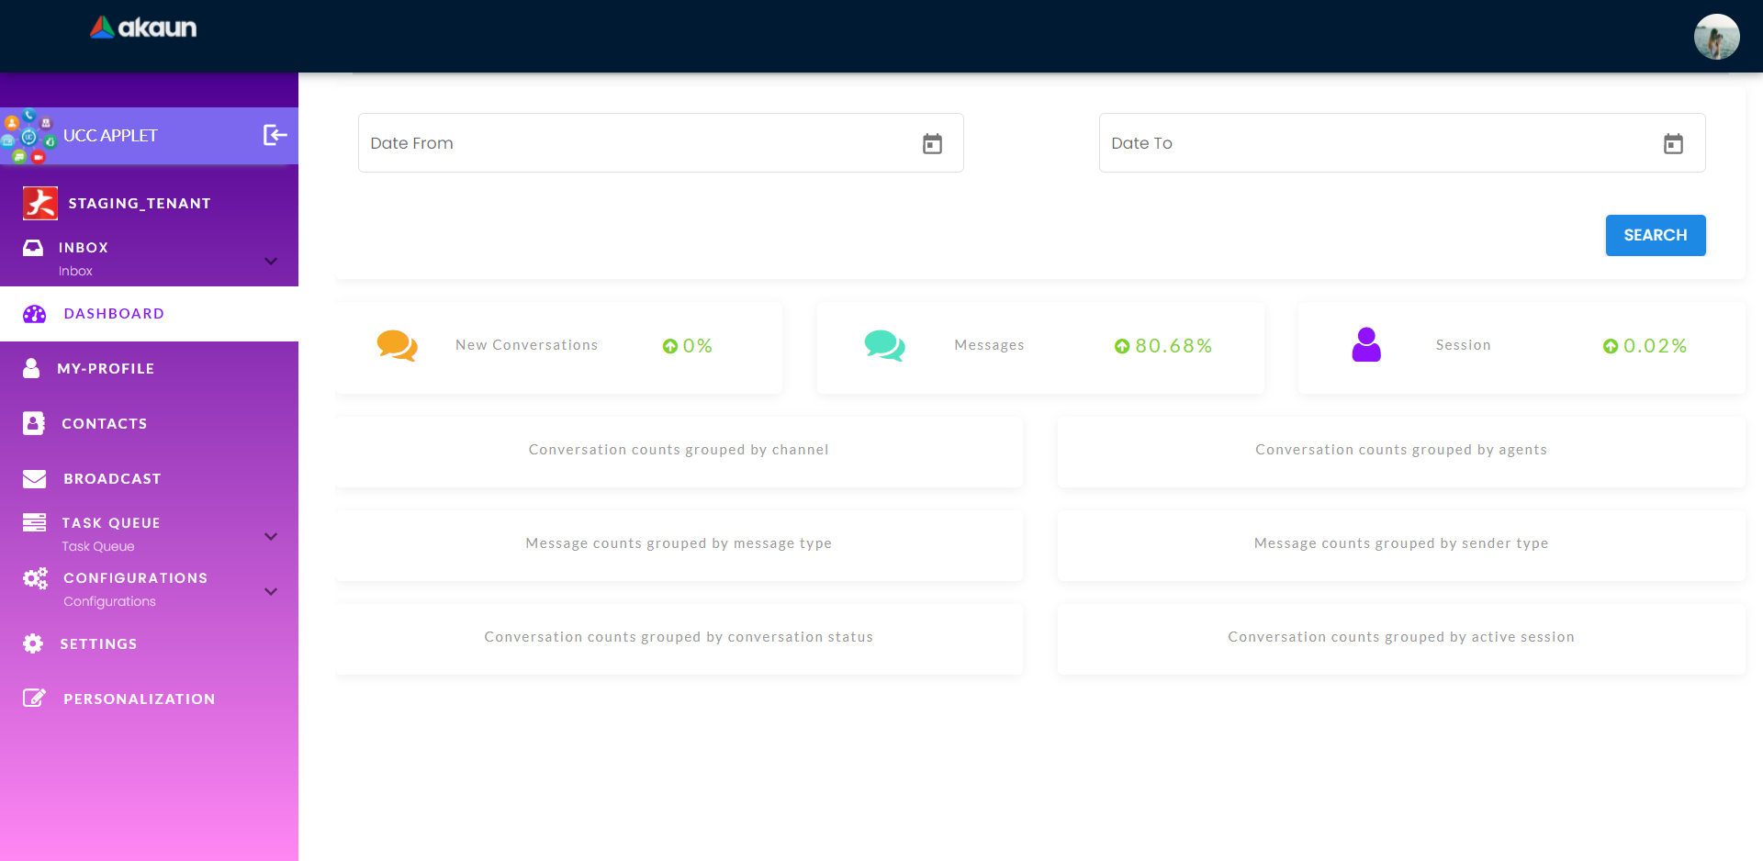The width and height of the screenshot is (1763, 861).
Task: Click the orange New Conversations chat icon
Action: click(x=397, y=345)
